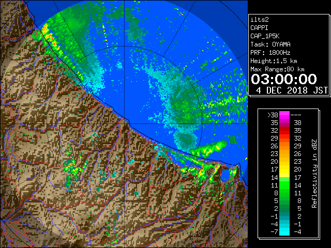331x248 pixels.
Task: Pick the yellow swatch in the reflectivity scale
Action: pos(284,170)
